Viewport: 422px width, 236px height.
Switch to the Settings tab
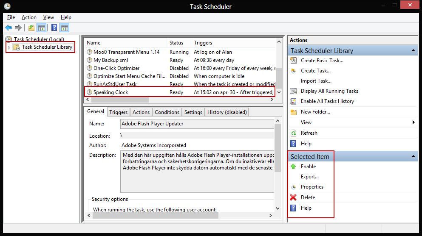(x=193, y=112)
